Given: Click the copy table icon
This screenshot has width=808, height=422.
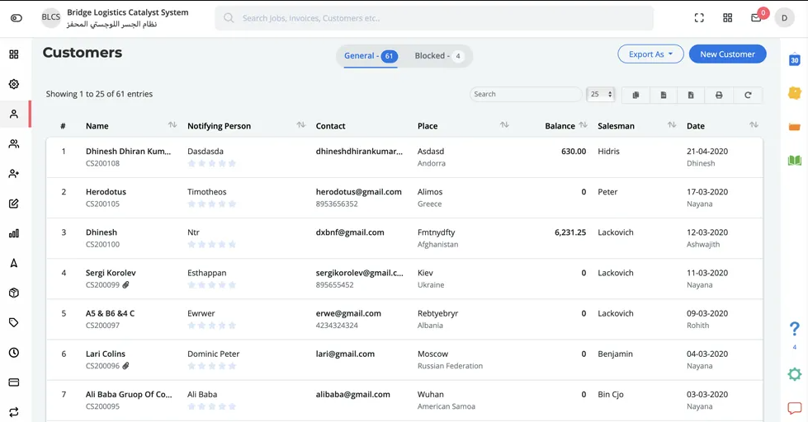Looking at the screenshot, I should pyautogui.click(x=636, y=95).
